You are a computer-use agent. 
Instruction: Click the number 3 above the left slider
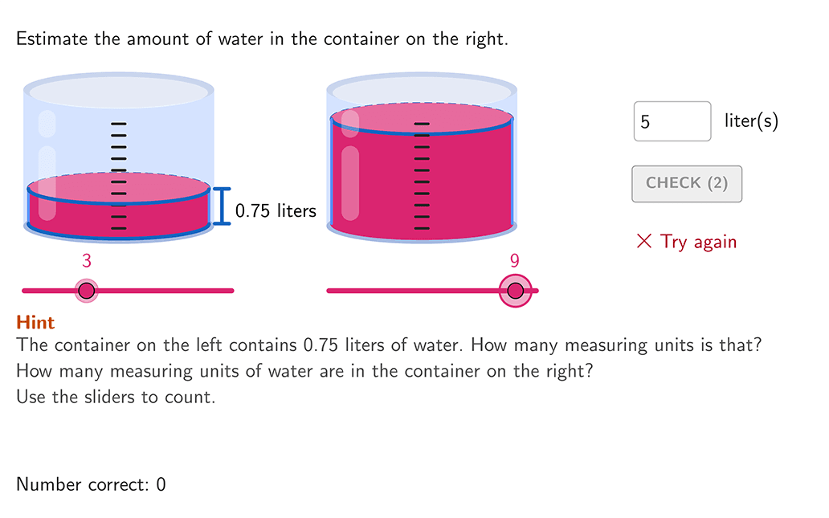(x=87, y=260)
